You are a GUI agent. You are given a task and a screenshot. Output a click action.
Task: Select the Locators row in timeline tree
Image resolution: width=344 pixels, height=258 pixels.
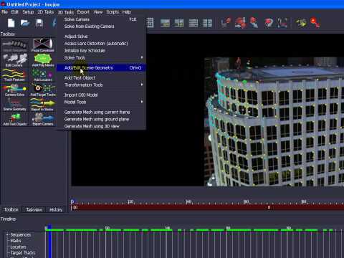point(18,247)
